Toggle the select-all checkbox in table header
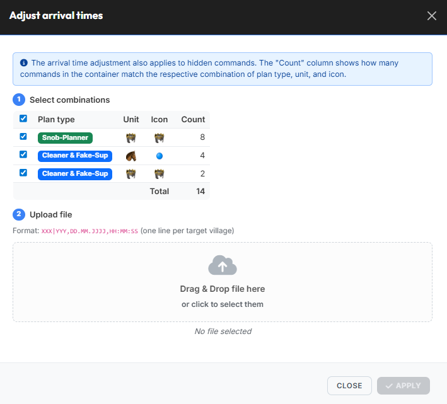This screenshot has height=404, width=447. click(23, 118)
